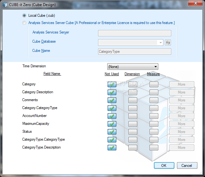Set the Category field as Dimension
The height and width of the screenshot is (177, 205).
(133, 84)
